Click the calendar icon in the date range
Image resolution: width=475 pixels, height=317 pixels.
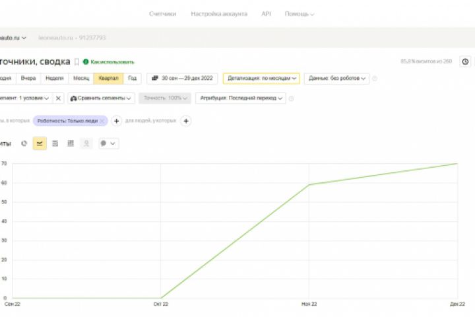coord(155,79)
